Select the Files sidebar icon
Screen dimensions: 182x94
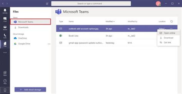click(x=5, y=44)
